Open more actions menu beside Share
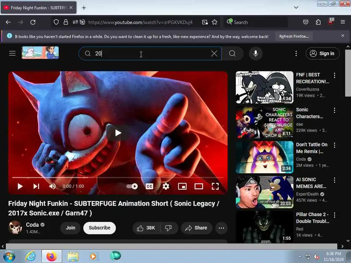Viewport: 351px width, 263px height. point(221,228)
